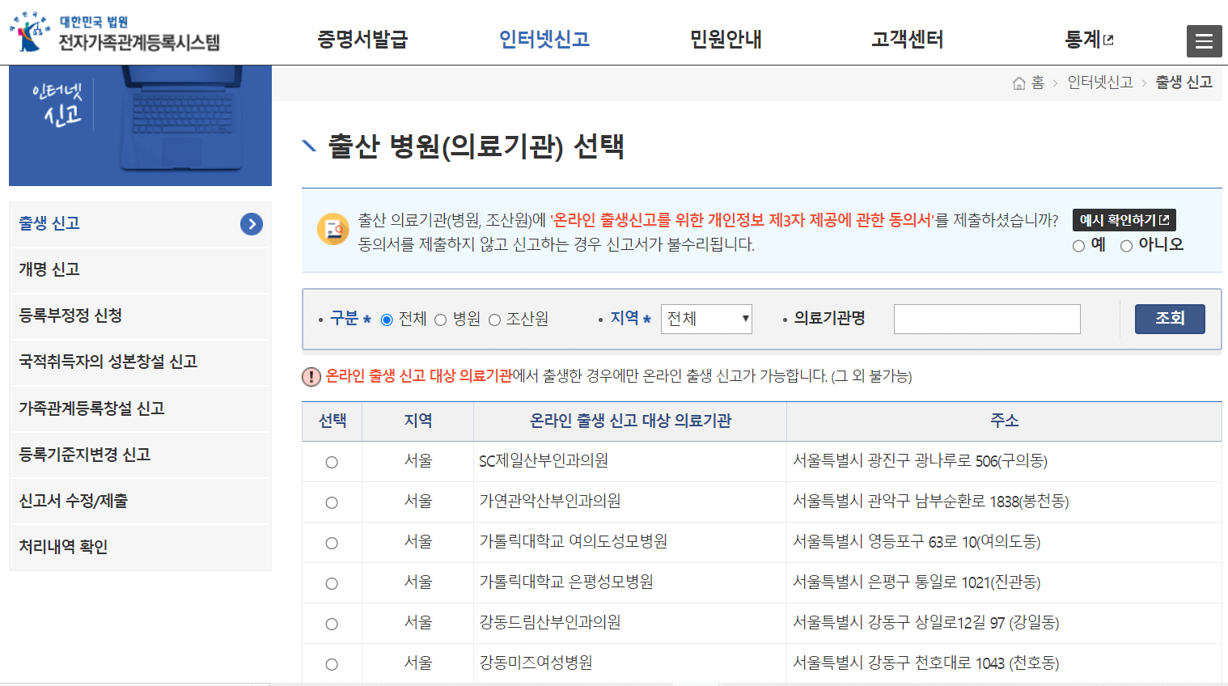This screenshot has height=686, width=1228.
Task: Click the arrow icon beside 출생 신고
Action: click(x=252, y=224)
